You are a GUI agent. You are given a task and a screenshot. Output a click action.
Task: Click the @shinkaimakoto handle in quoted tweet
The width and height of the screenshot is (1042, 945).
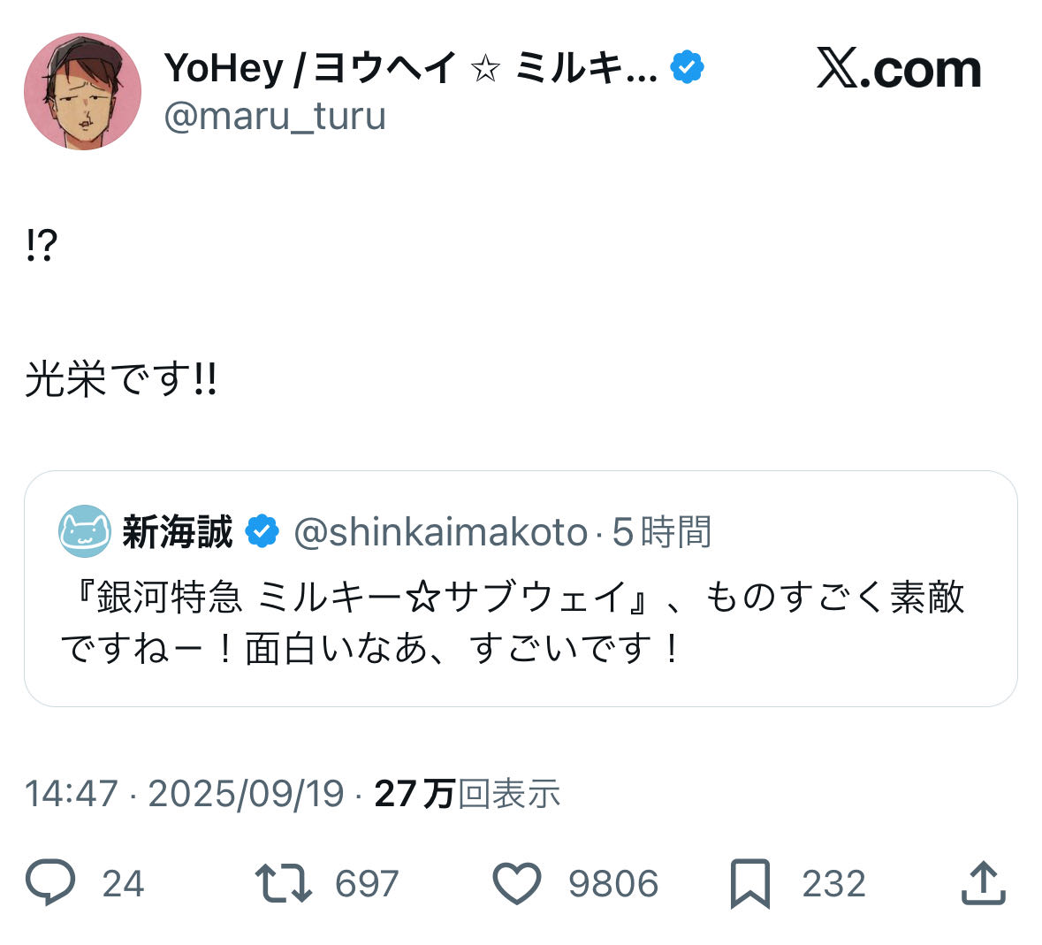tap(440, 532)
